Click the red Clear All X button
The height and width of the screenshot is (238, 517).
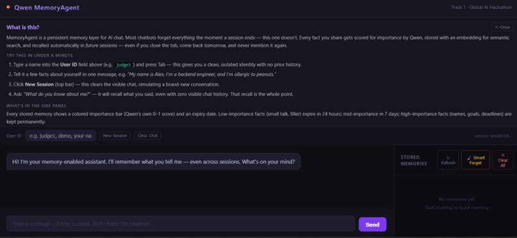[x=502, y=160]
